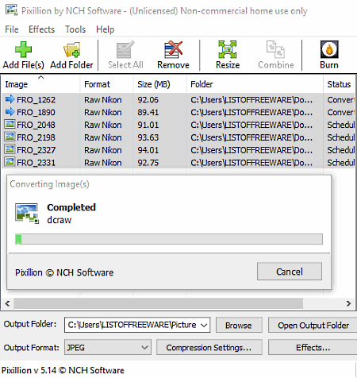Click the conversion progress bar
Screen dimensions: 357x378
(169, 239)
